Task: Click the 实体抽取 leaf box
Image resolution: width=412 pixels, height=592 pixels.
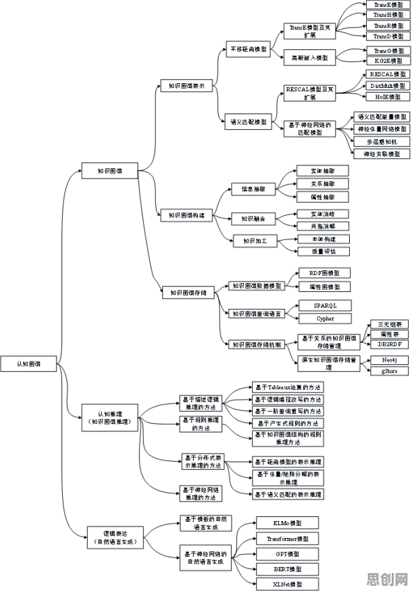Action: pyautogui.click(x=323, y=171)
